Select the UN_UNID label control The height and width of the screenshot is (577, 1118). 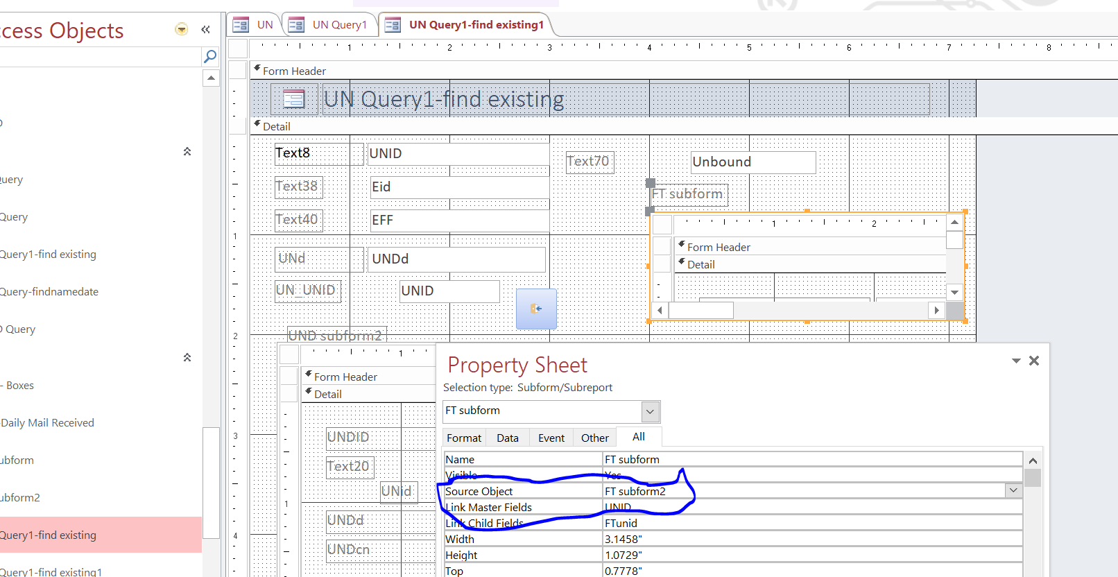point(308,291)
